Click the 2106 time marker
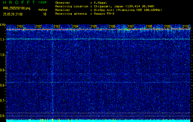This screenshot has width=193, height=122. click(112, 27)
